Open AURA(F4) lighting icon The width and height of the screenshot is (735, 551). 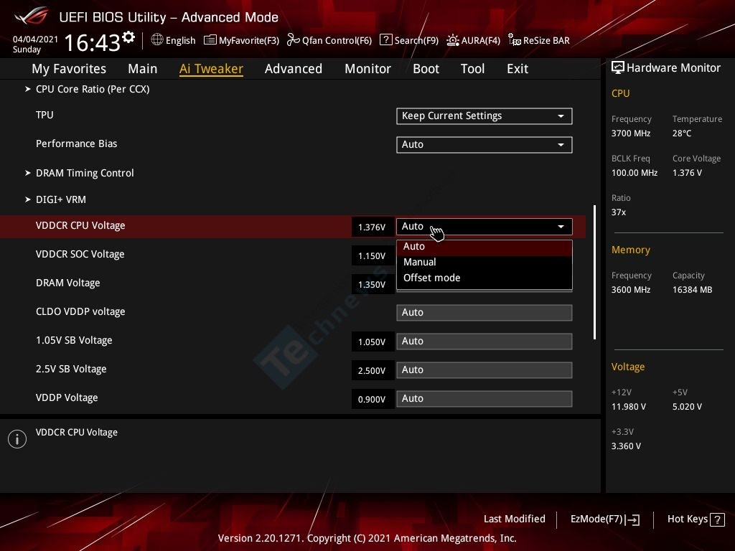(452, 40)
